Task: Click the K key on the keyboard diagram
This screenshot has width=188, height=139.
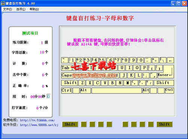Action: (x=131, y=75)
